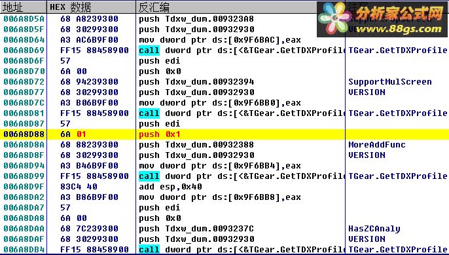Click VERSION comment in row 006A8D8F
The width and height of the screenshot is (449, 255).
pos(367,155)
